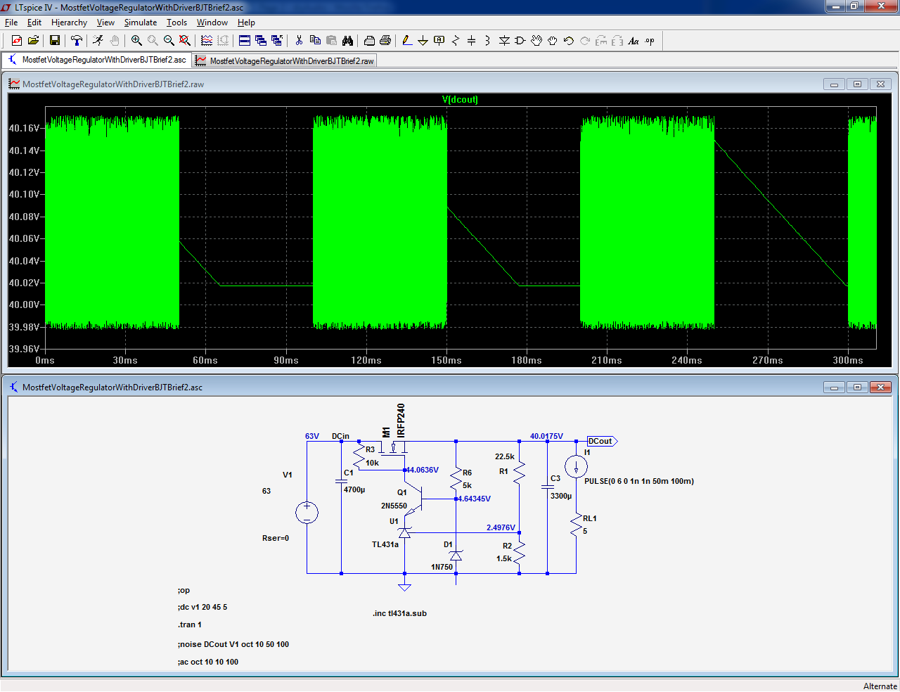
Task: Select the Cut scissors tool
Action: 299,41
